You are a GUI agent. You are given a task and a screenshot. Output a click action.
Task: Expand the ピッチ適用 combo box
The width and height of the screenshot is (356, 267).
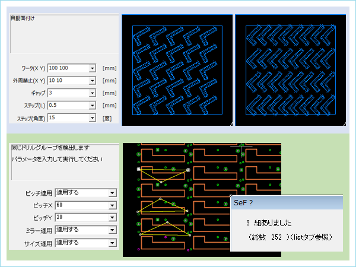click(x=112, y=193)
